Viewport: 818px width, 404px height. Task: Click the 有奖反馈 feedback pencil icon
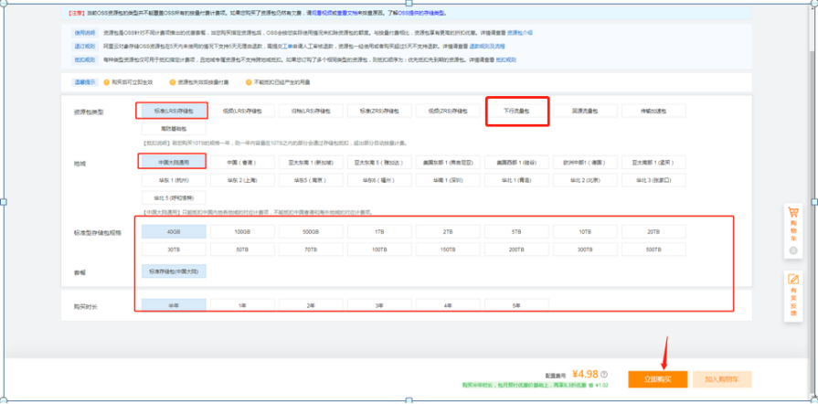click(x=793, y=280)
